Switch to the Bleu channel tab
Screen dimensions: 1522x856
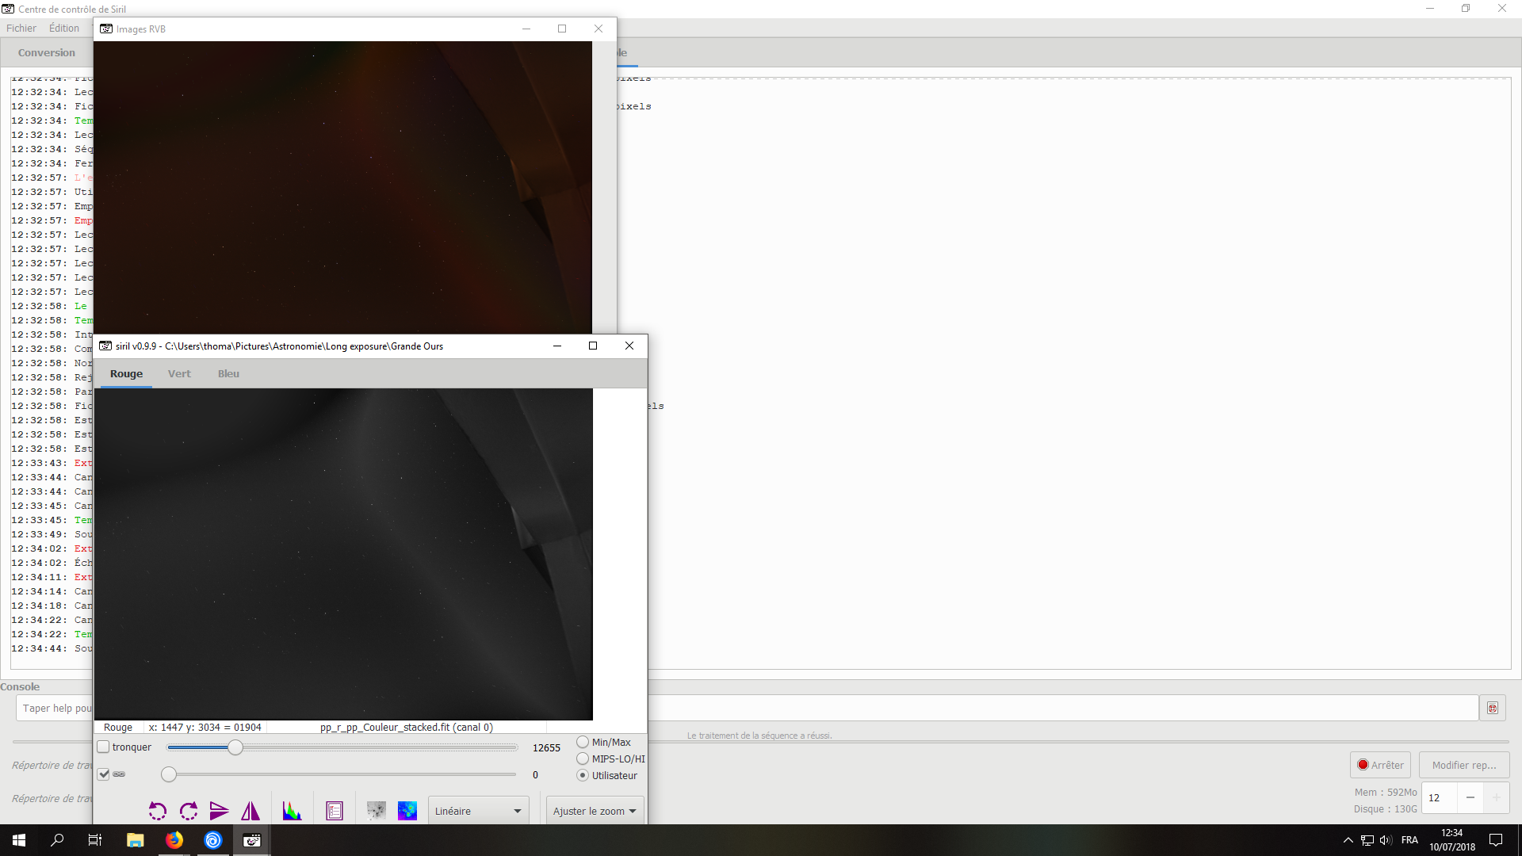(228, 374)
